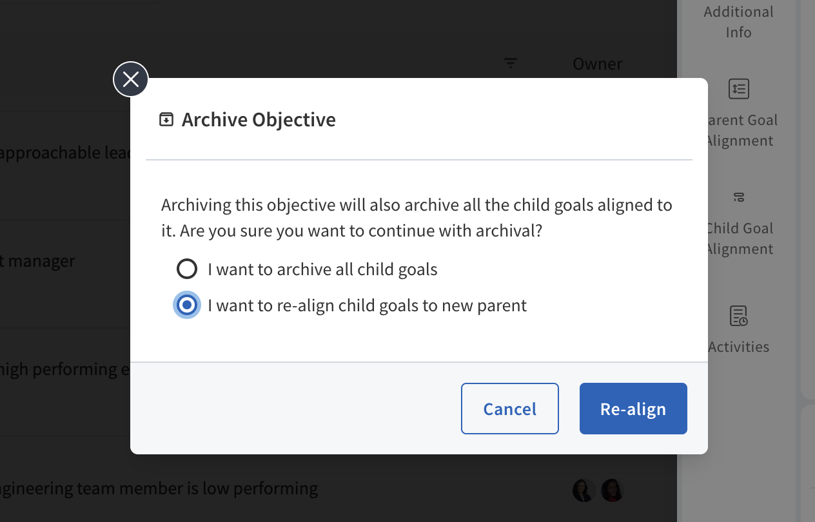
Task: Click the Owner column header
Action: pos(597,64)
